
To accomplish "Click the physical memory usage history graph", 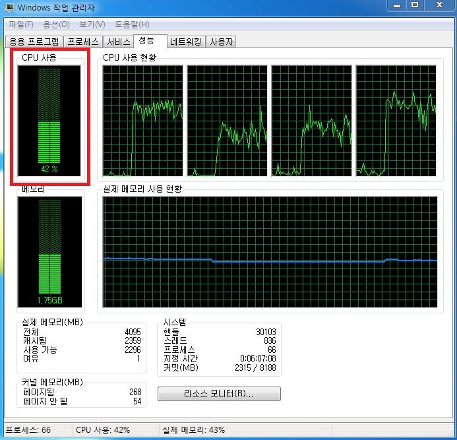I will click(x=270, y=252).
